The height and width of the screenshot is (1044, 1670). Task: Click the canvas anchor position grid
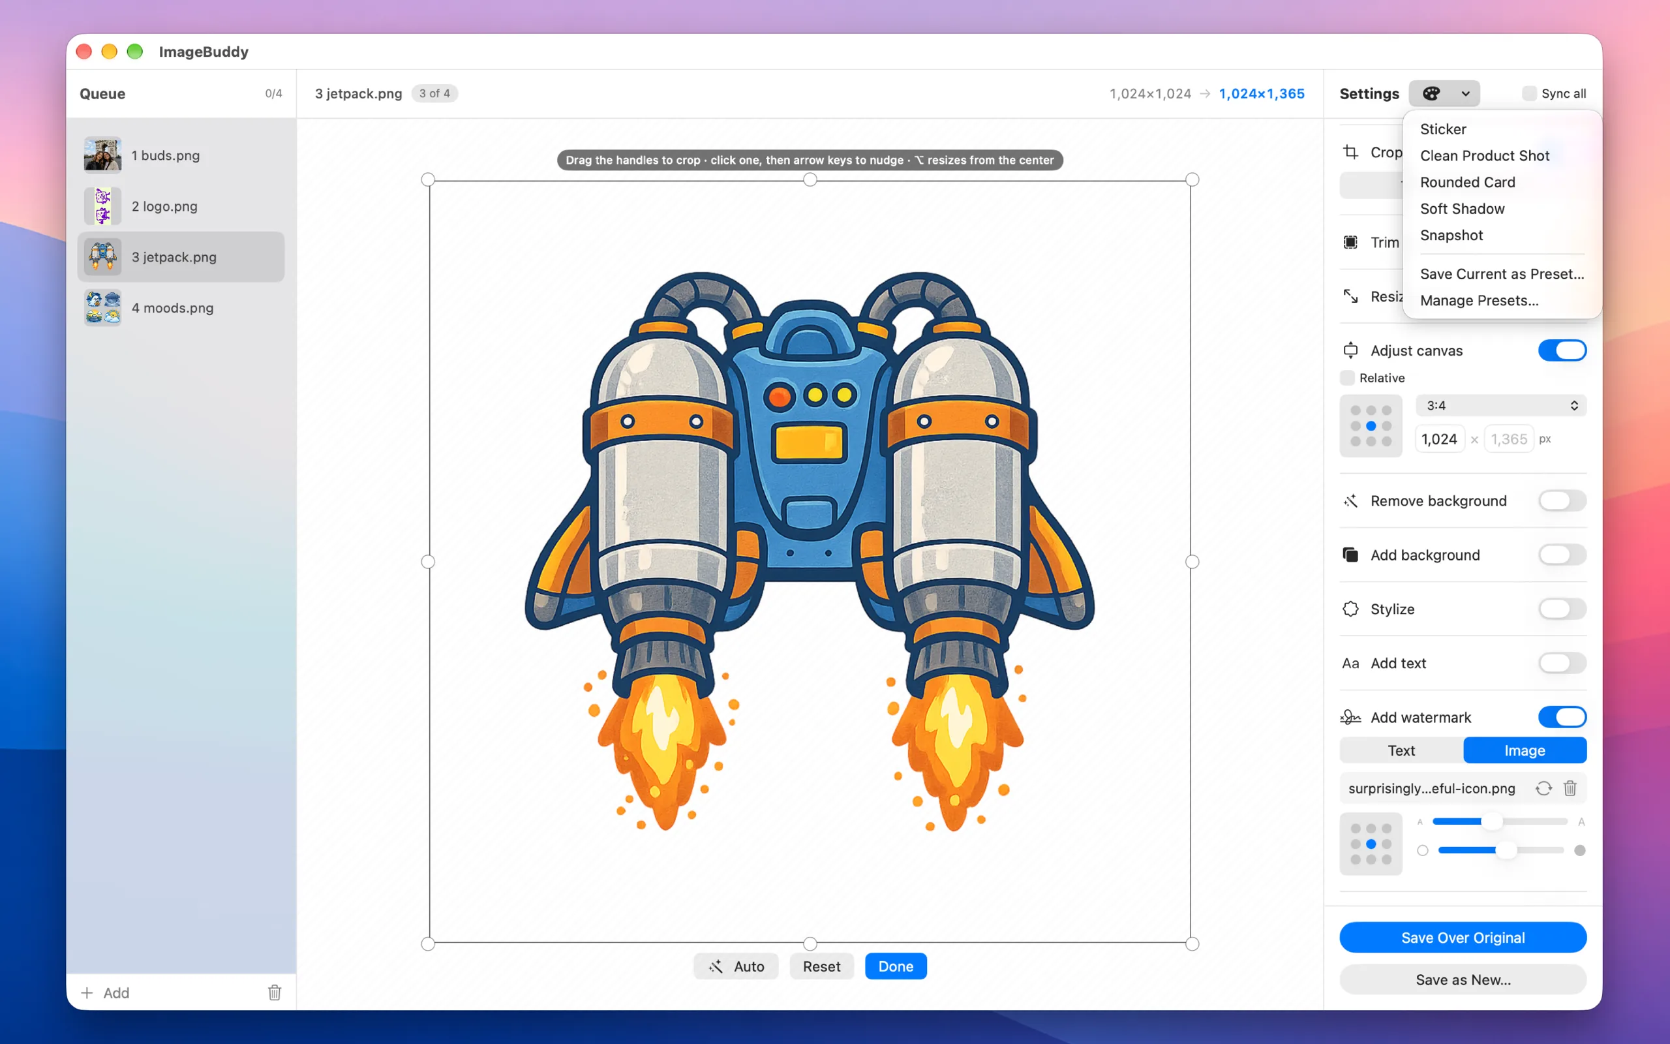1371,426
